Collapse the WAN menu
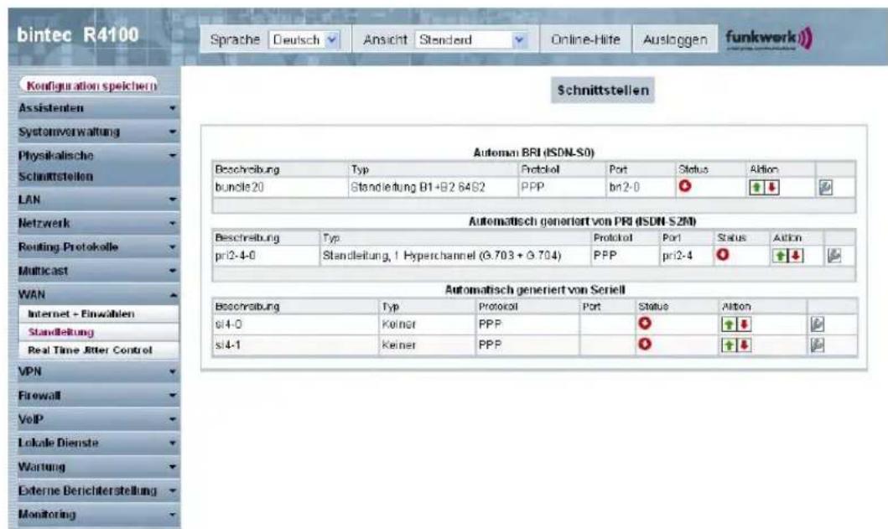This screenshot has width=888, height=529. (98, 294)
